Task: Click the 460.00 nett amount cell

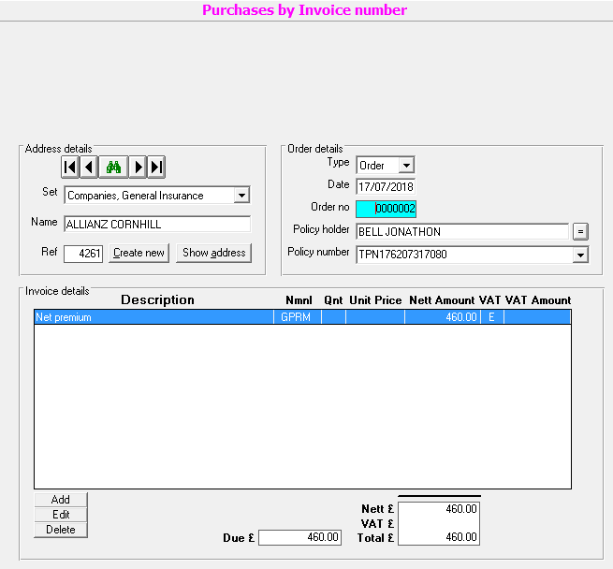Action: (443, 317)
